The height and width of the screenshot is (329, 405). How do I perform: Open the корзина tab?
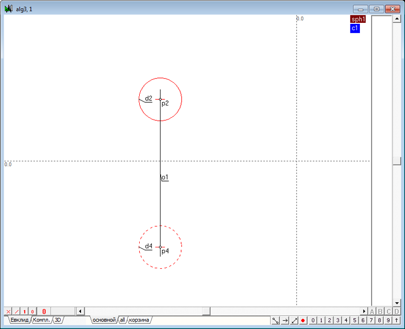(139, 320)
